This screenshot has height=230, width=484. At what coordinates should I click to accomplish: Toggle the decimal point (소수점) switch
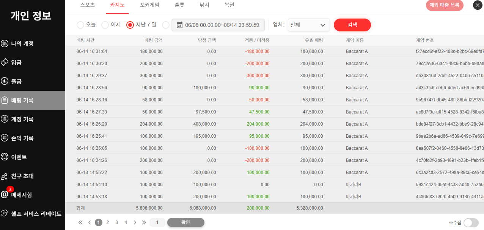click(x=471, y=223)
